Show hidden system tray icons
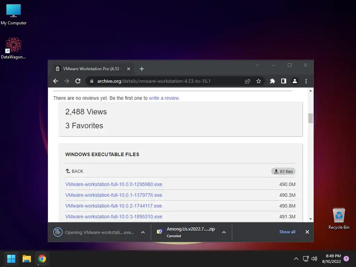The height and width of the screenshot is (267, 356). pos(296,259)
